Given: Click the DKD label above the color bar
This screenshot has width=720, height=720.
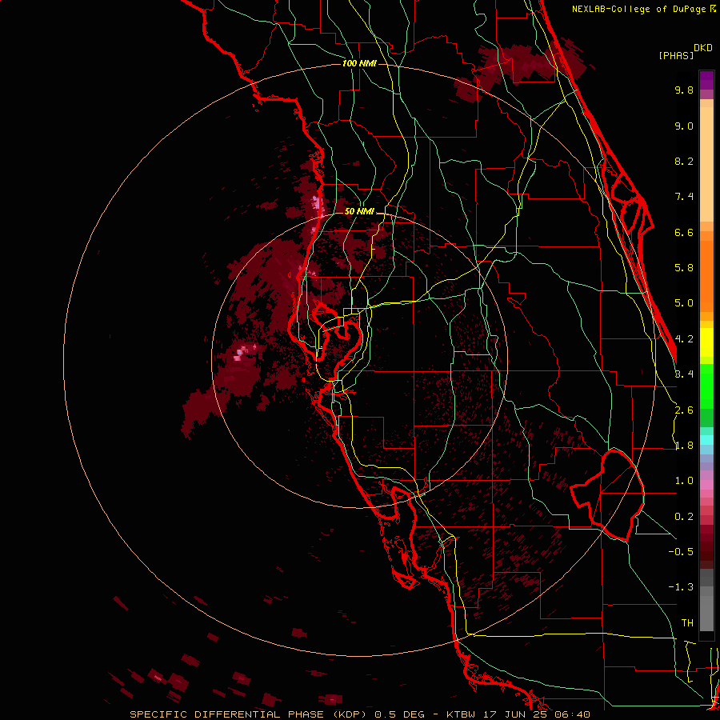Looking at the screenshot, I should [x=703, y=48].
